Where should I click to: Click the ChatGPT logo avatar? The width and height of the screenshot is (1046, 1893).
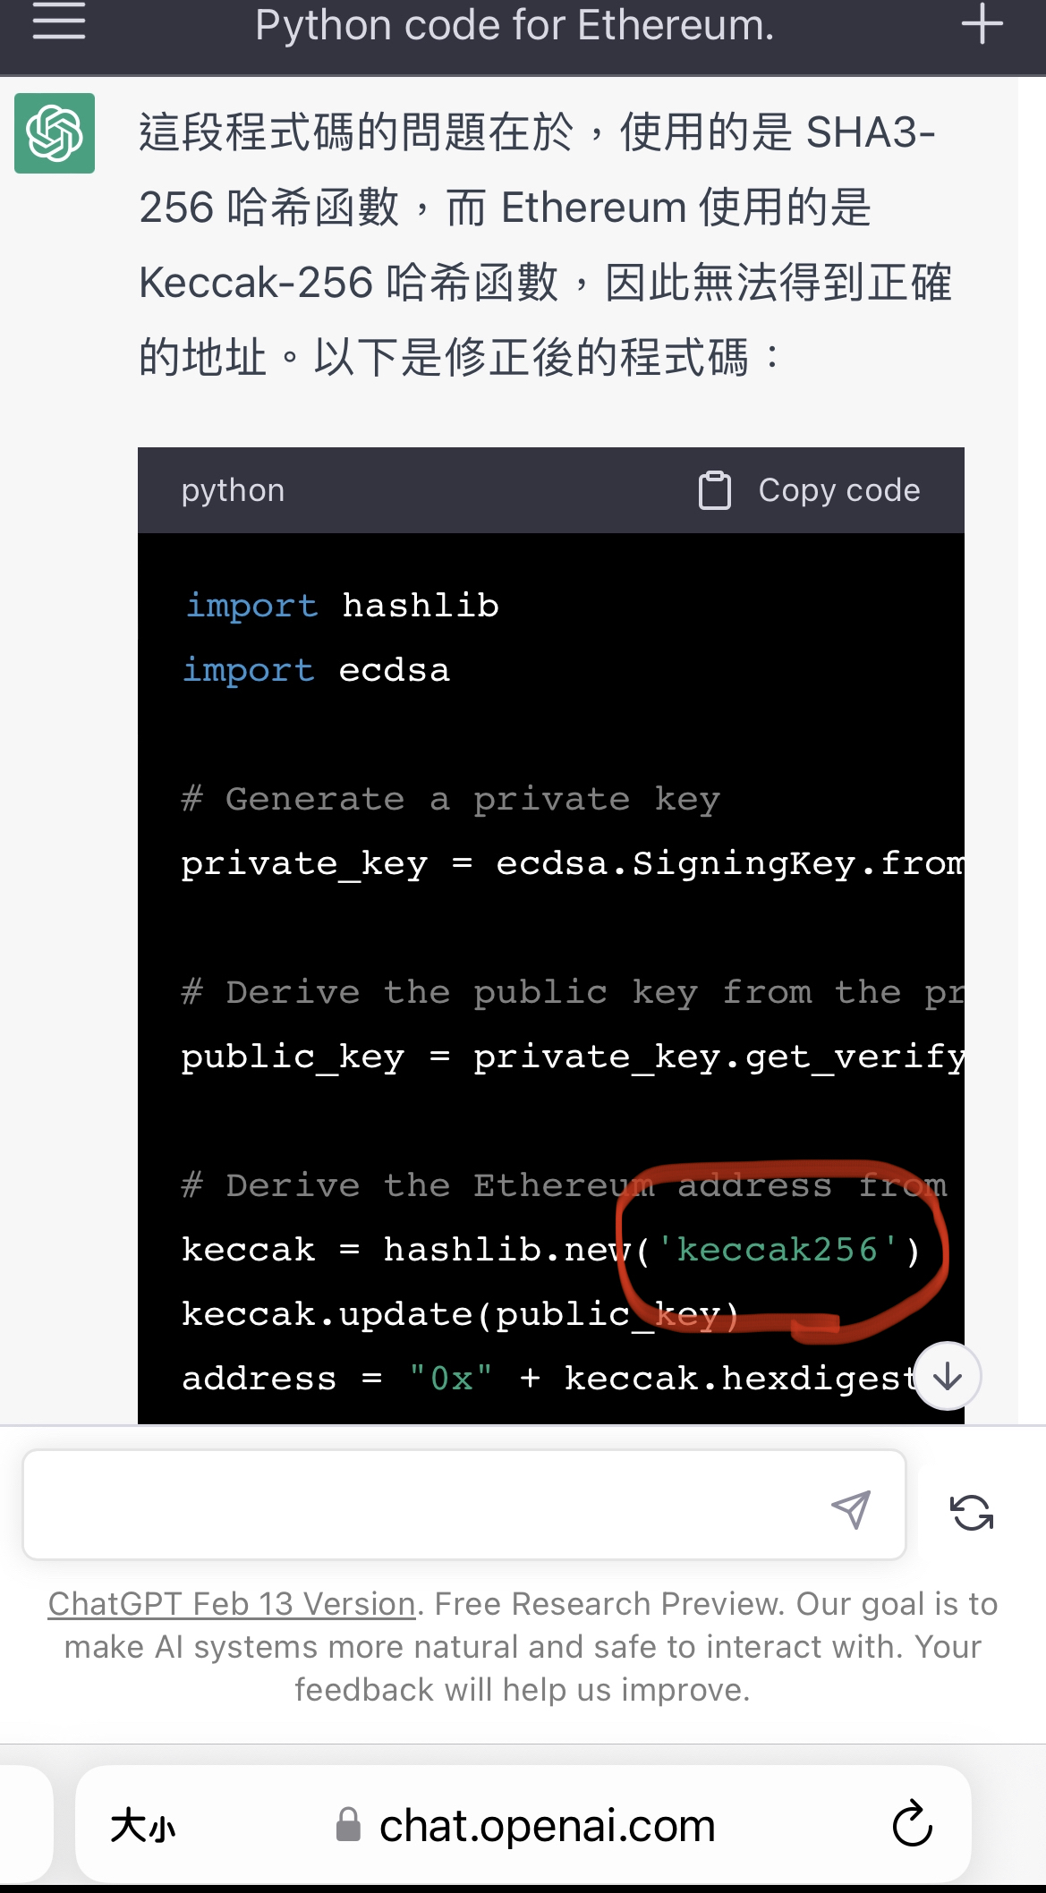click(x=55, y=133)
